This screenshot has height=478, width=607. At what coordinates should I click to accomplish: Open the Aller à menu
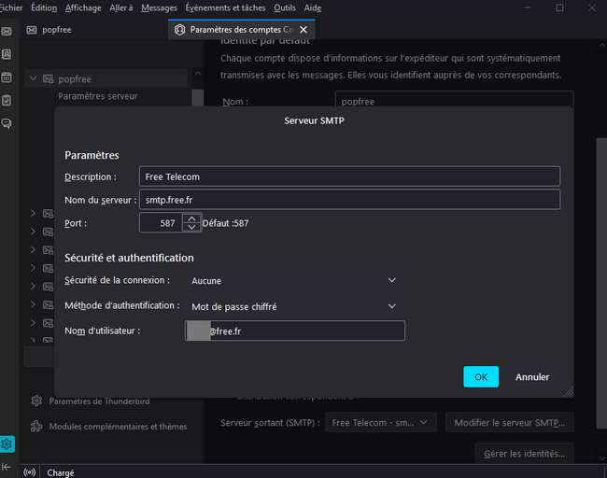coord(121,7)
